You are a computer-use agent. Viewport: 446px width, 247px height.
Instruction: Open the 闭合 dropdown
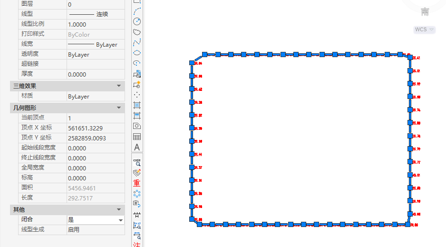[120, 220]
